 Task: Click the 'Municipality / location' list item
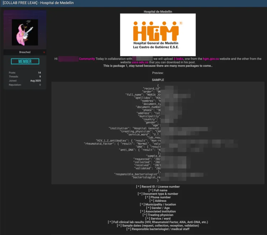pos(158,205)
